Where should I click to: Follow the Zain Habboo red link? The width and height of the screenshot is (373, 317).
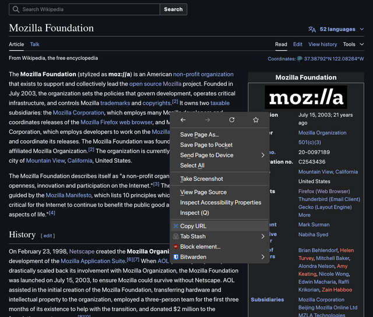click(x=337, y=290)
